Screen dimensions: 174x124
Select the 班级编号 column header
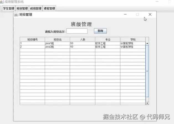pos(32,39)
